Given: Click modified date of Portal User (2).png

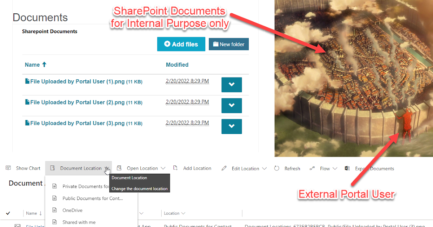Looking at the screenshot, I should (187, 102).
